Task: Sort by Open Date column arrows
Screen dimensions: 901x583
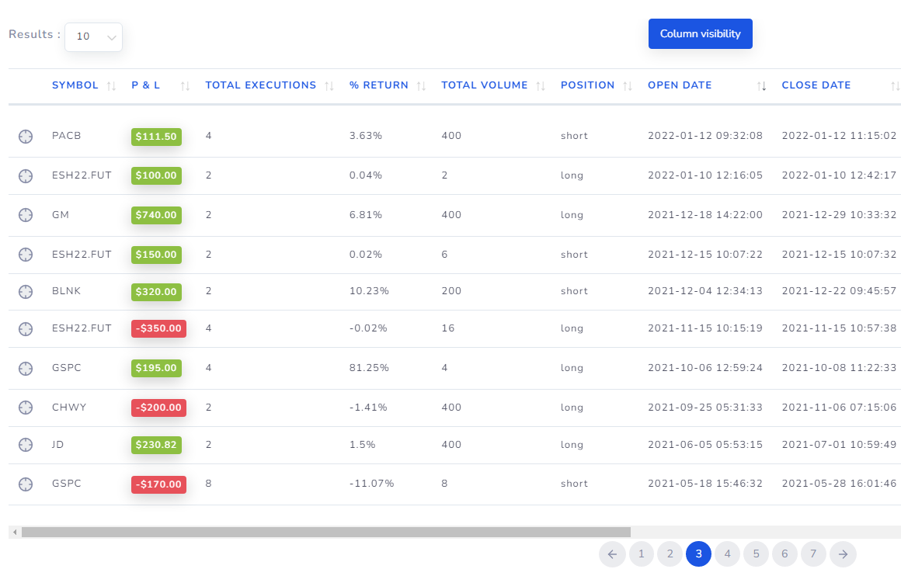Action: pos(762,86)
